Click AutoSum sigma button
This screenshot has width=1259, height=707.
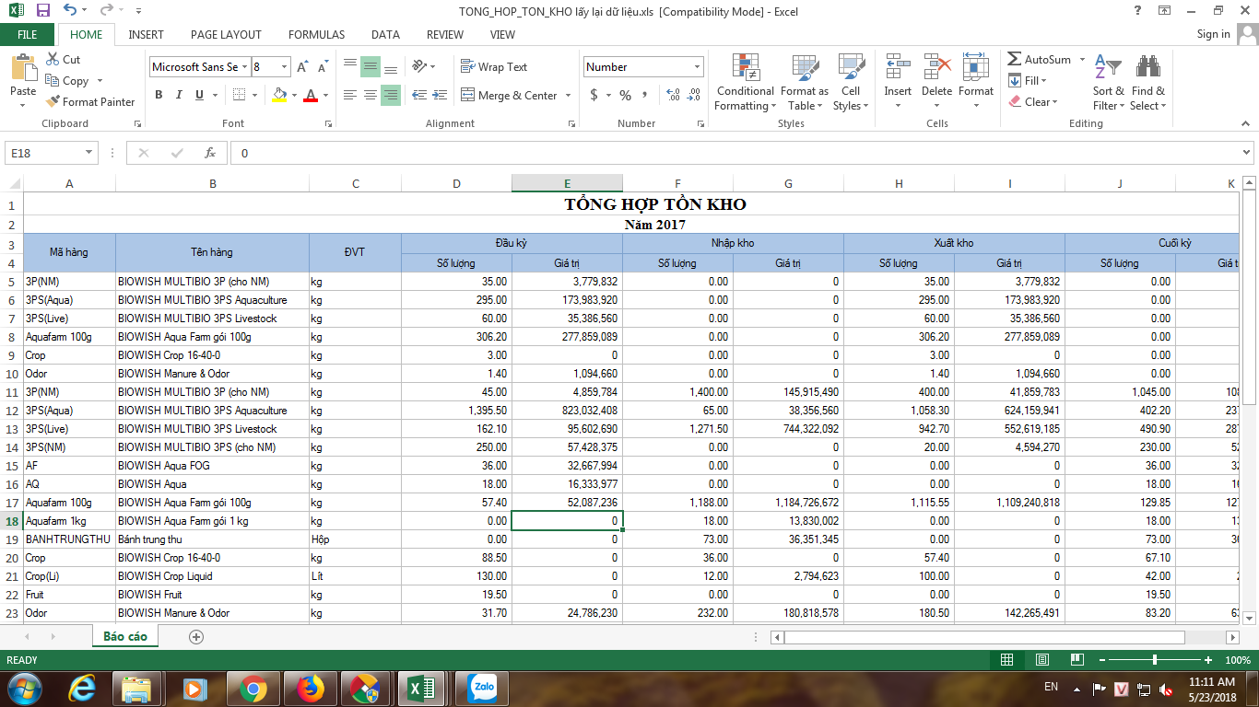click(x=1040, y=59)
